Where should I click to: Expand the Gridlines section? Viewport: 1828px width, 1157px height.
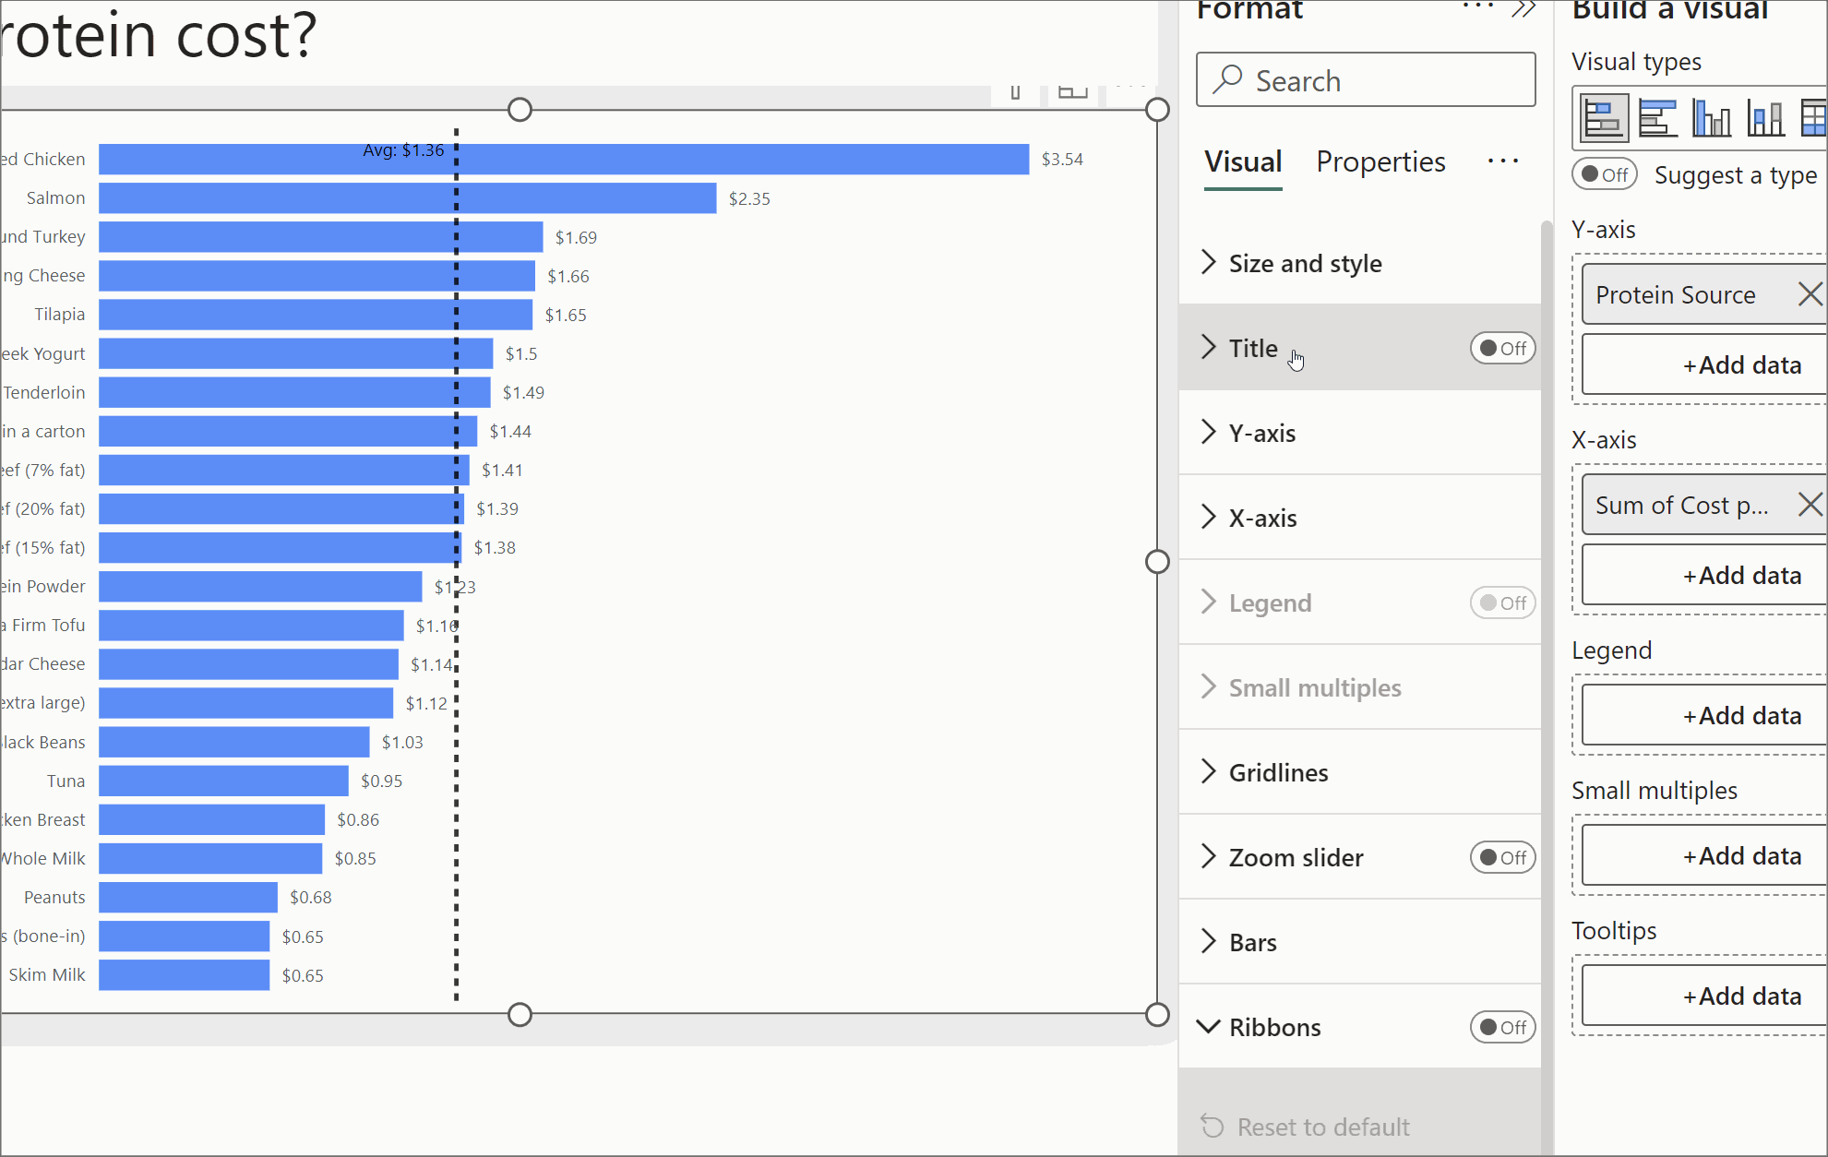(x=1278, y=773)
